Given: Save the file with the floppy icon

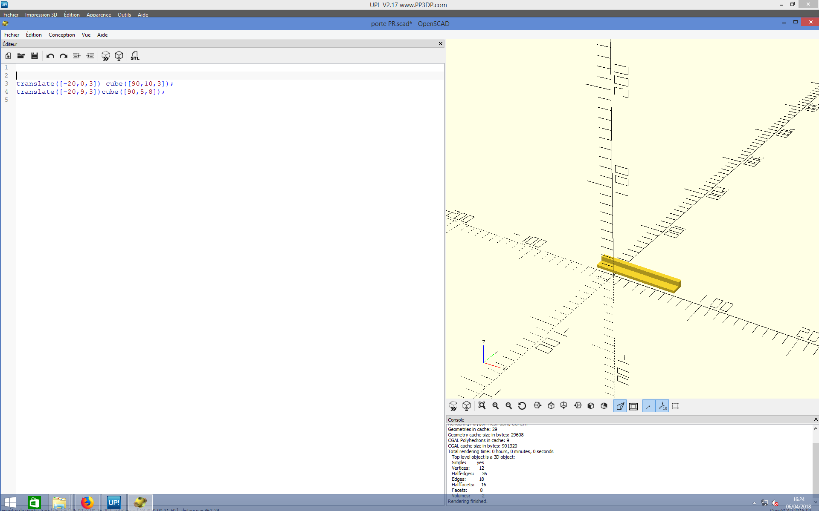Looking at the screenshot, I should (35, 56).
